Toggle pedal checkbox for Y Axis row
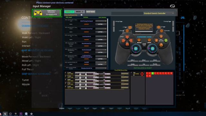This screenshot has width=206, height=116. 86,78
